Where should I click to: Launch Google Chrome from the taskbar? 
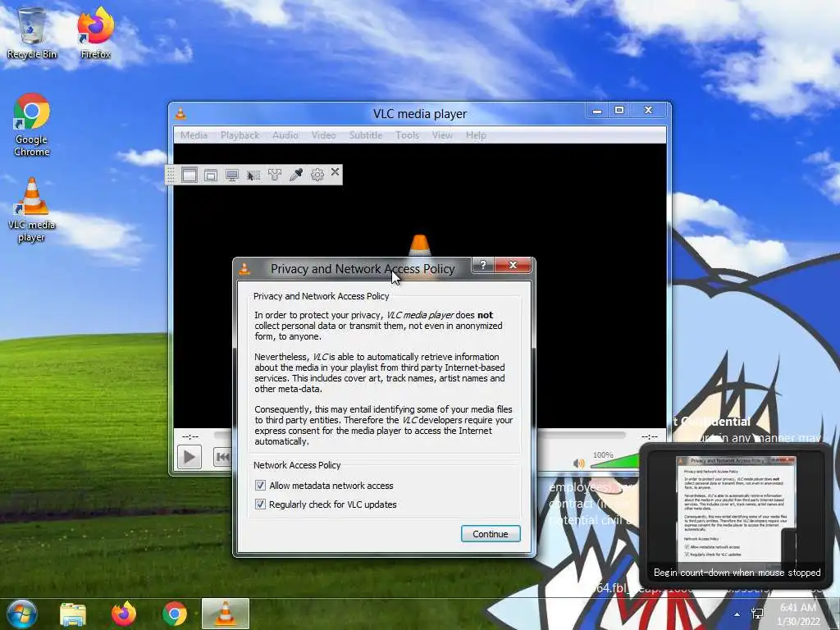(174, 614)
